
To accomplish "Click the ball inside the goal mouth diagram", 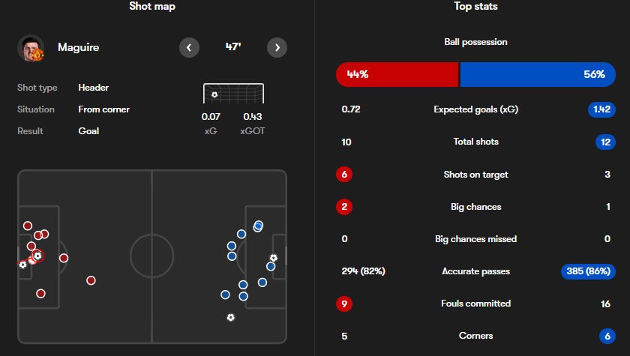I will pyautogui.click(x=214, y=94).
